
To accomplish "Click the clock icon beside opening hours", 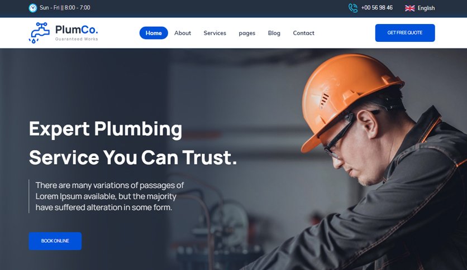I will 33,8.
